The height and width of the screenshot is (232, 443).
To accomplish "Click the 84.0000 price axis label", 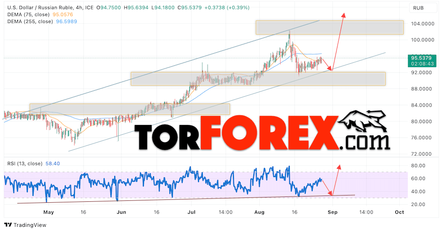I will tap(421, 105).
